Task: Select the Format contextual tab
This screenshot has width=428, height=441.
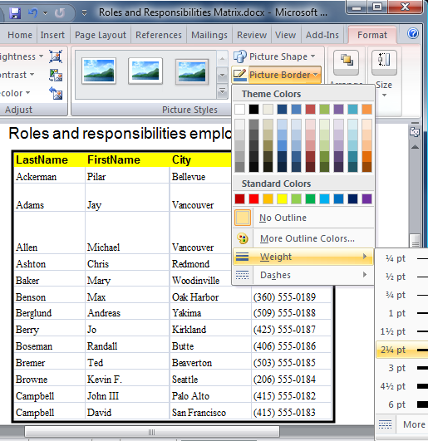Action: tap(372, 35)
